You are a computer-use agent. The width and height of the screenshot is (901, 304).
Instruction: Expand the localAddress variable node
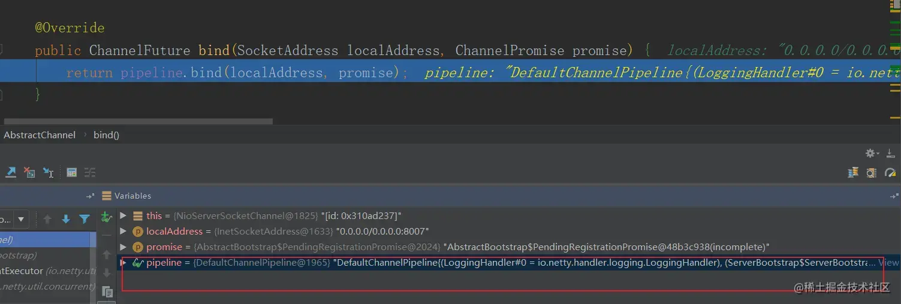coord(123,231)
